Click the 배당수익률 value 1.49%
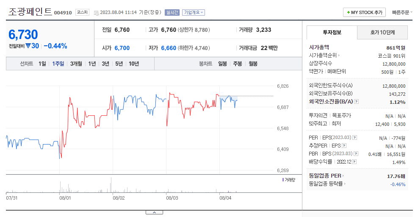The image size is (418, 217). 399,162
